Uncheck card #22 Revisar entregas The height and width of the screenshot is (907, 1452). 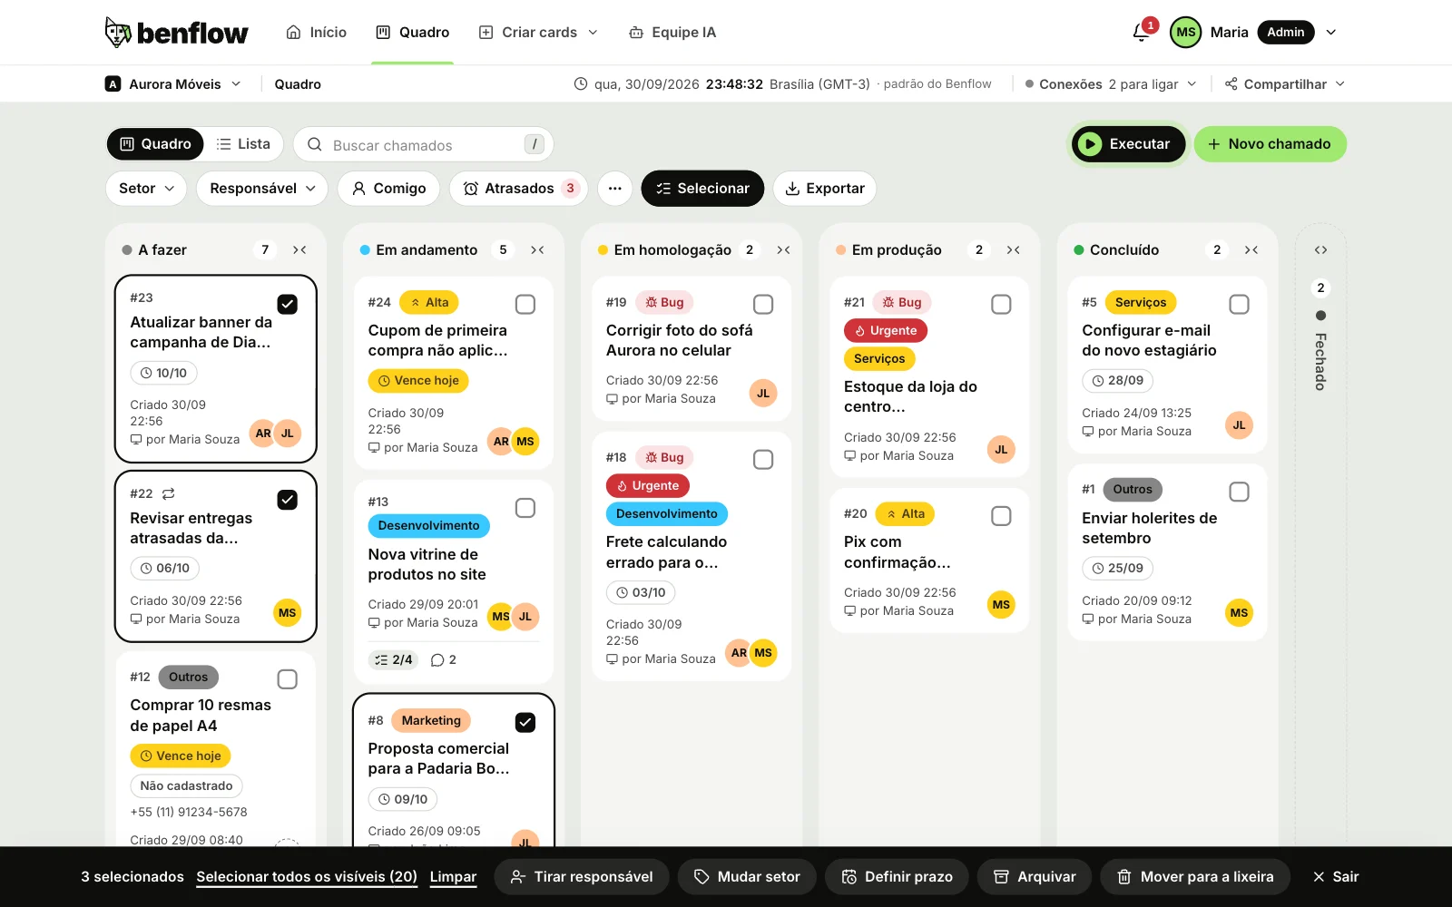[288, 500]
